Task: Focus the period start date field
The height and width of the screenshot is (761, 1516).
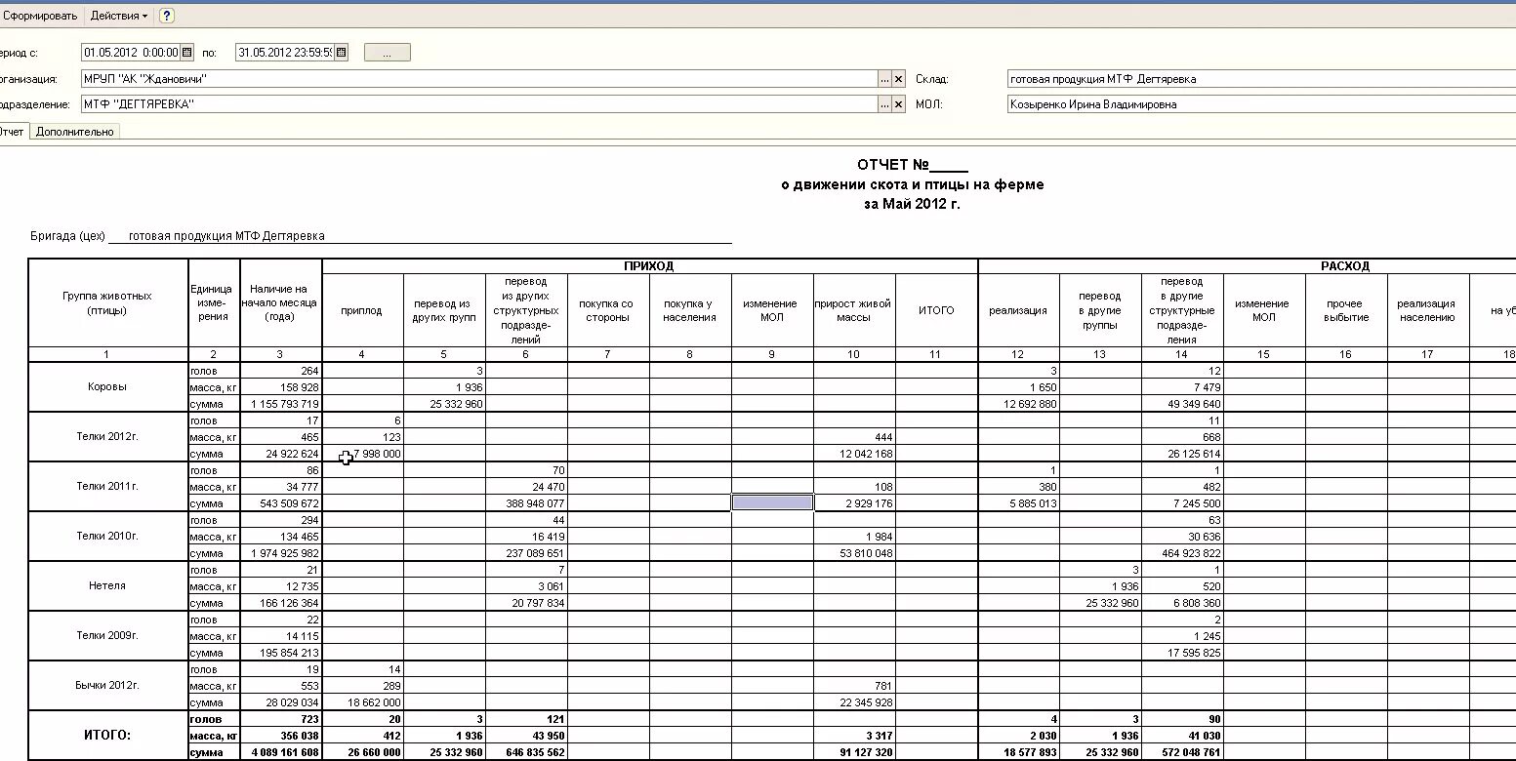Action: pos(132,53)
